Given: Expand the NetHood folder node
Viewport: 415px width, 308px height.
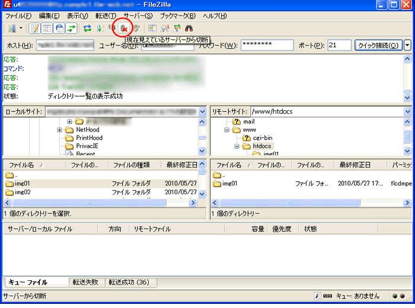Looking at the screenshot, I should tap(59, 130).
